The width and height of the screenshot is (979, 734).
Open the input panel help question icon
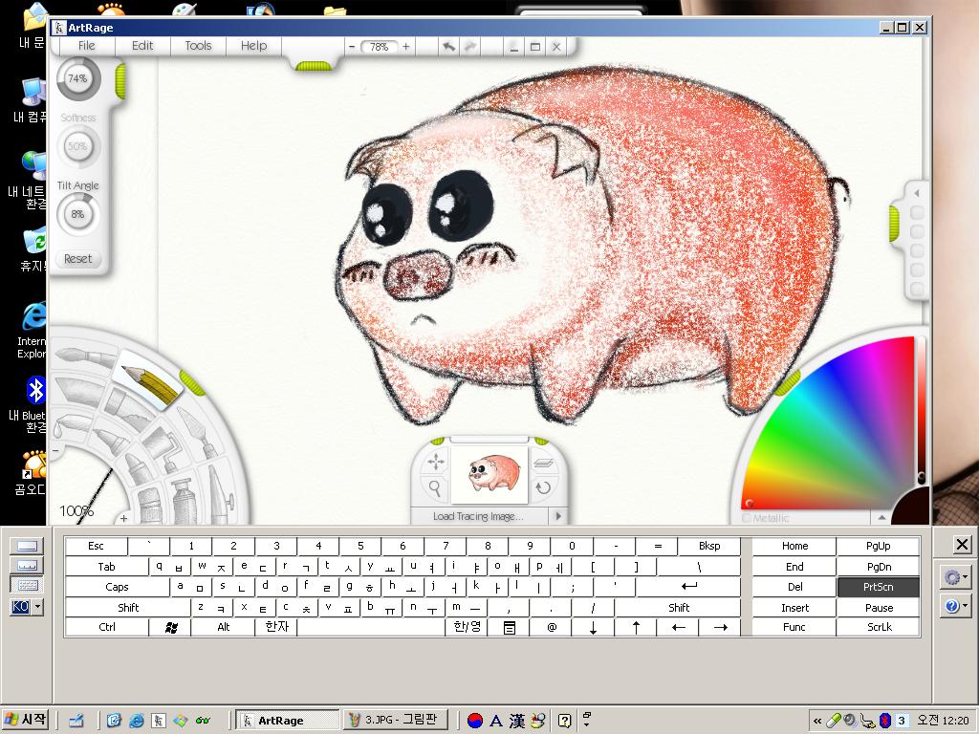click(953, 605)
